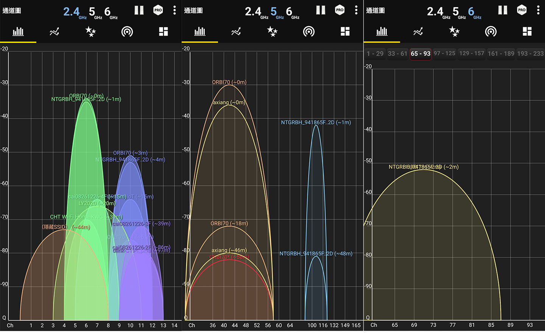Tap the 通道圖 title in middle panel
The image size is (545, 333).
[193, 11]
